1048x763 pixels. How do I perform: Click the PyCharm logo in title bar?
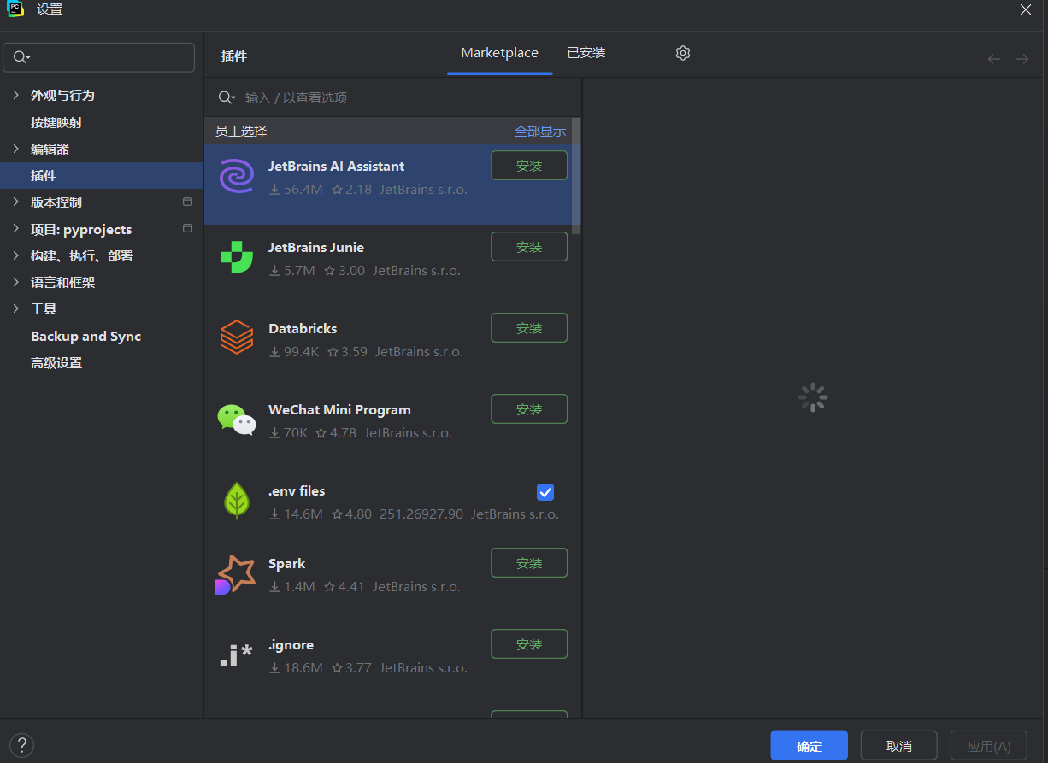point(15,9)
